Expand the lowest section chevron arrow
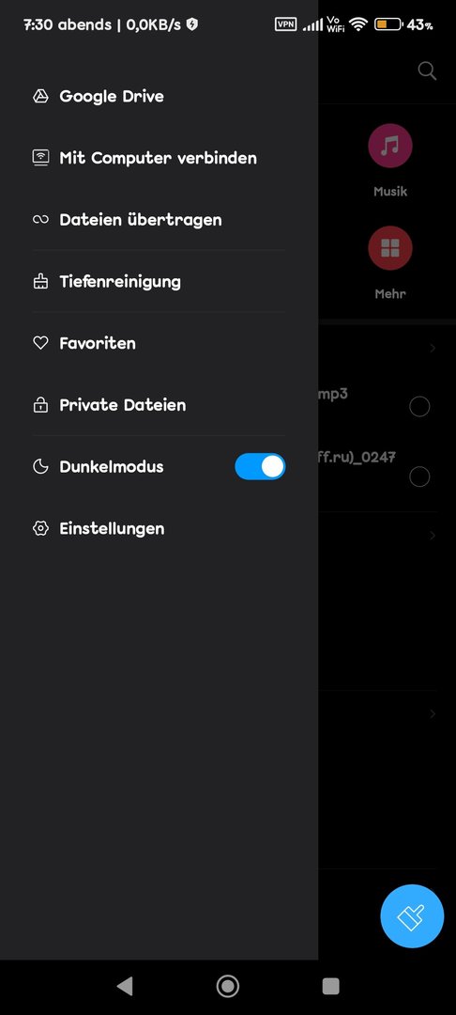Screen dimensions: 456x1015 433,713
